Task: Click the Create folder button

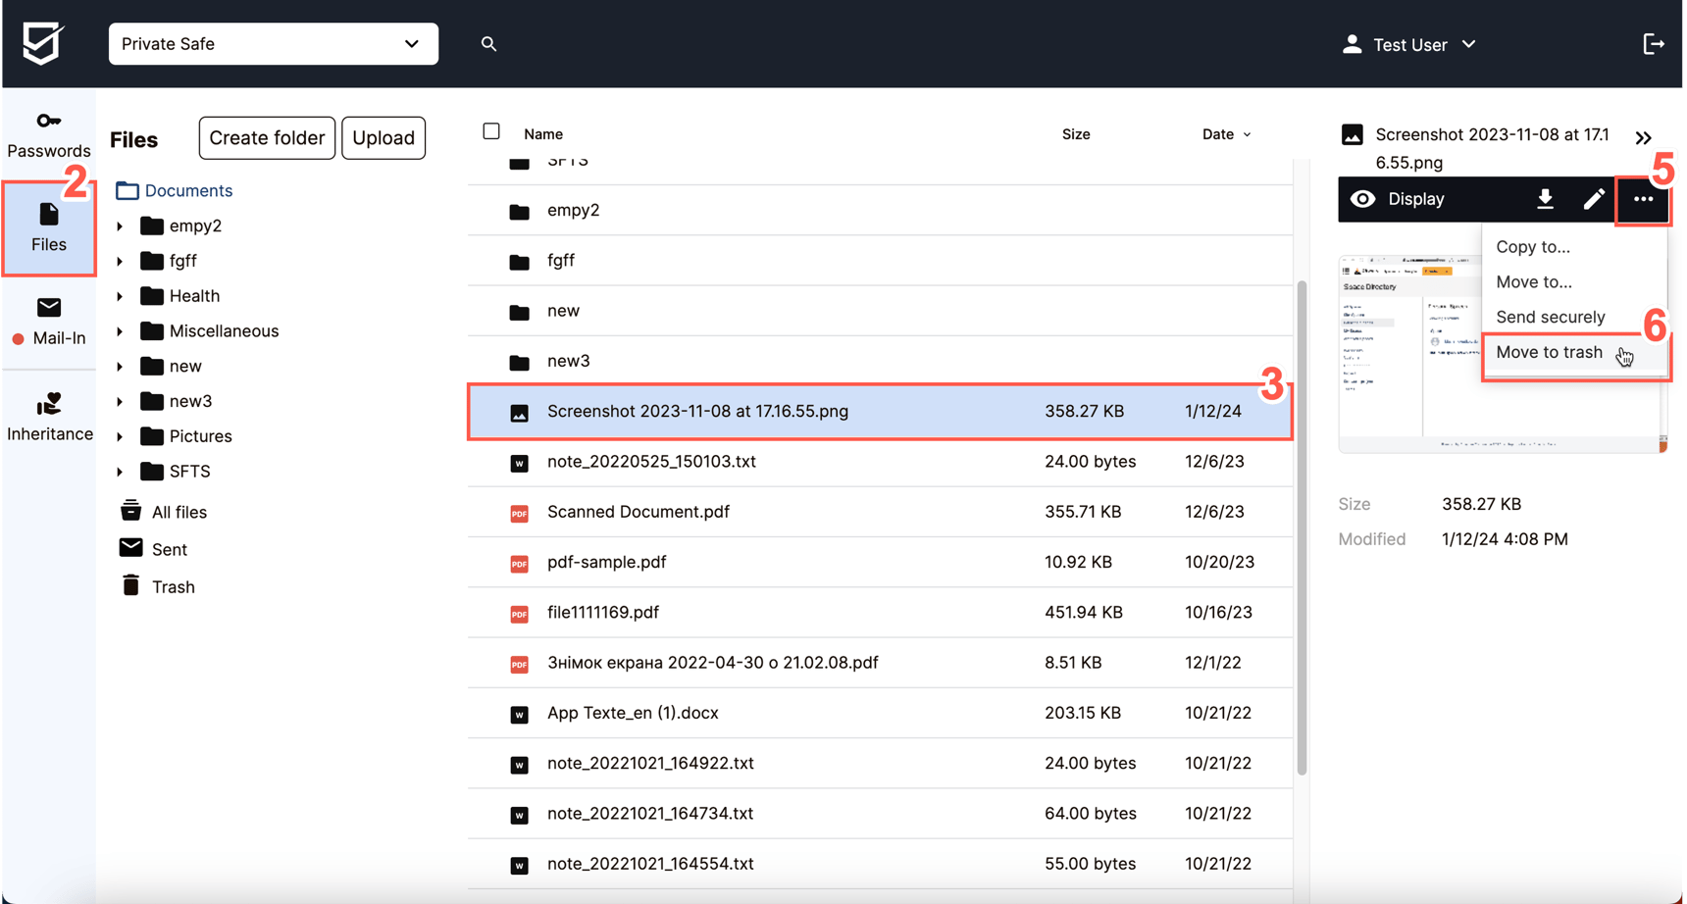Action: pos(266,137)
